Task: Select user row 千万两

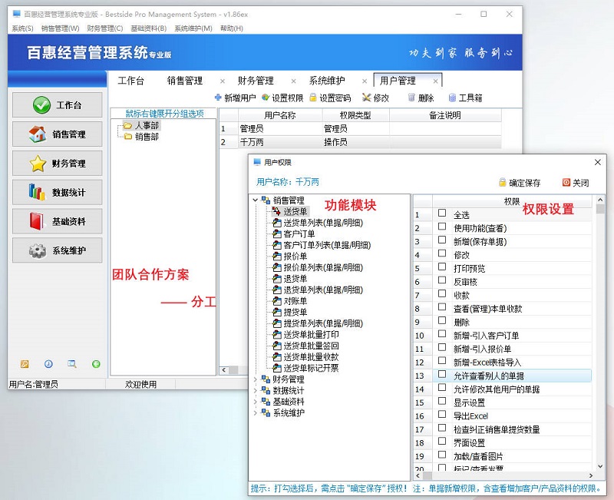Action: click(x=360, y=142)
